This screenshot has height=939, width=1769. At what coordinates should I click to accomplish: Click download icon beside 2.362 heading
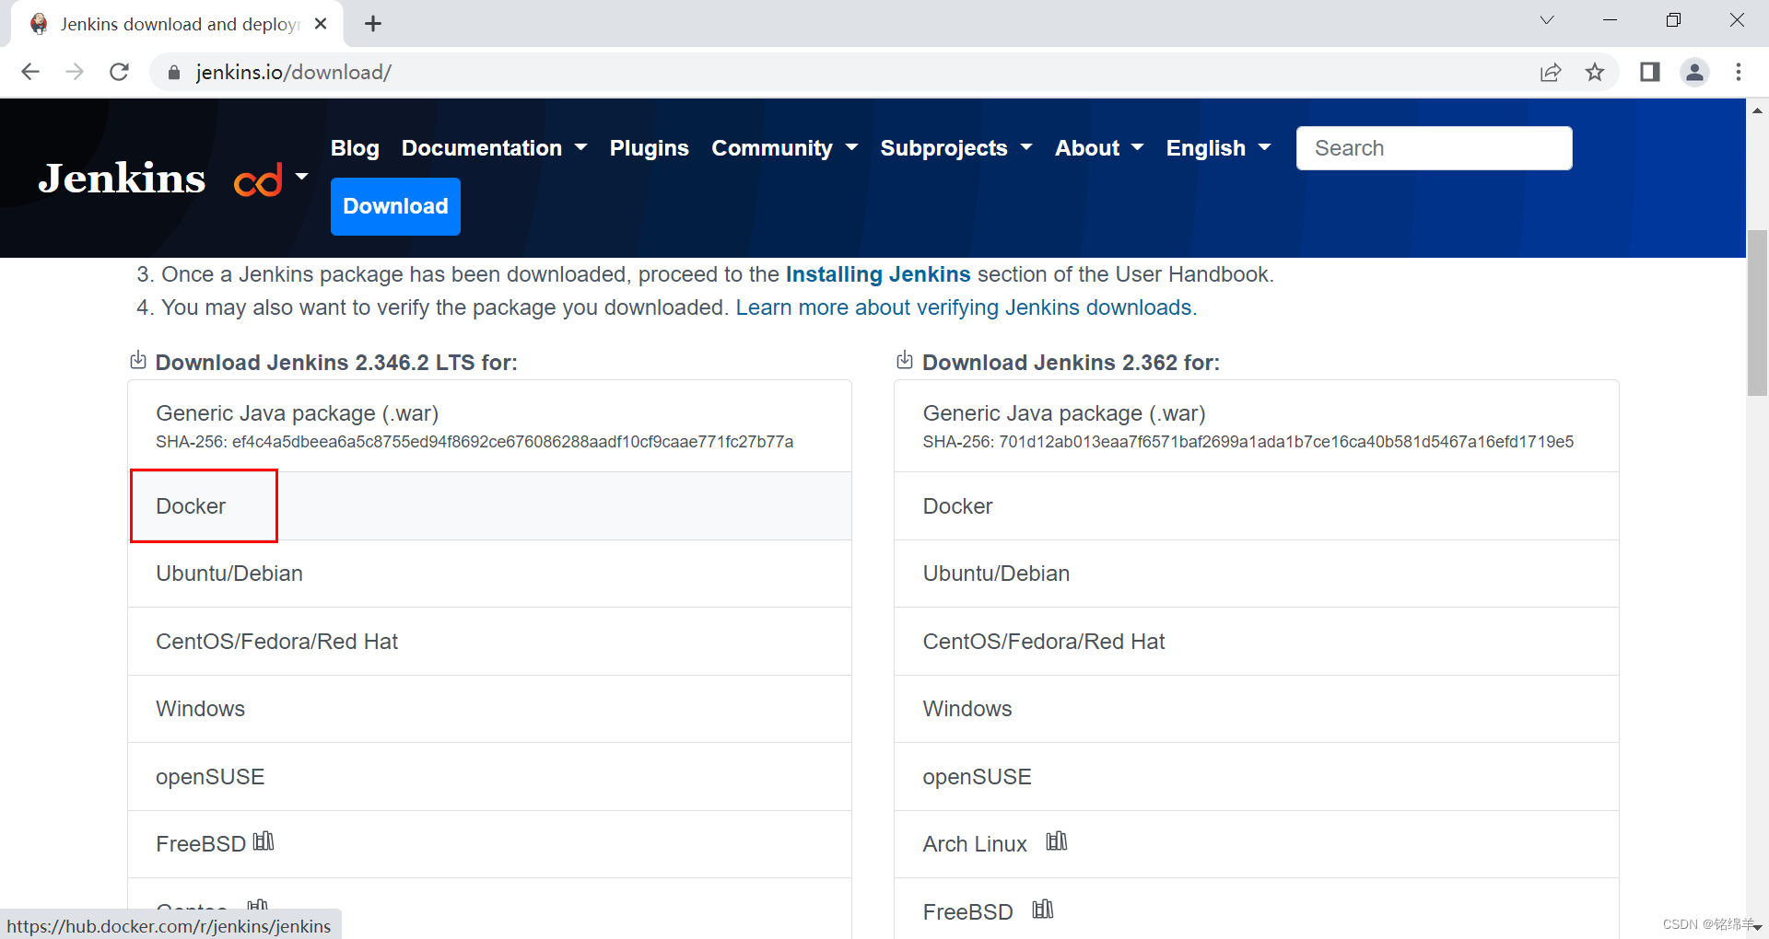coord(905,360)
